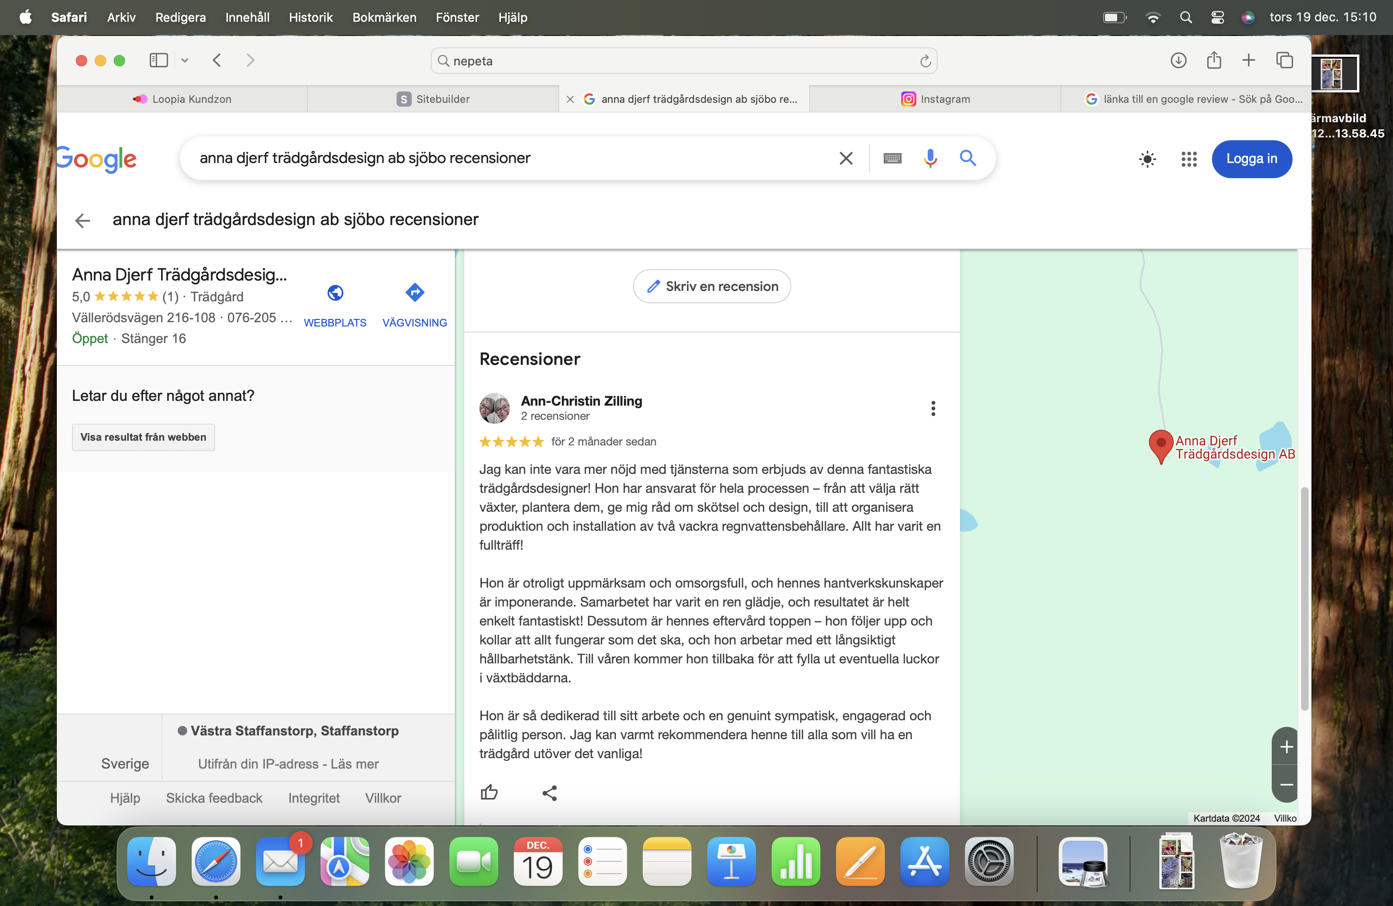Viewport: 1393px width, 906px height.
Task: Open Integritet footer link
Action: 314,797
